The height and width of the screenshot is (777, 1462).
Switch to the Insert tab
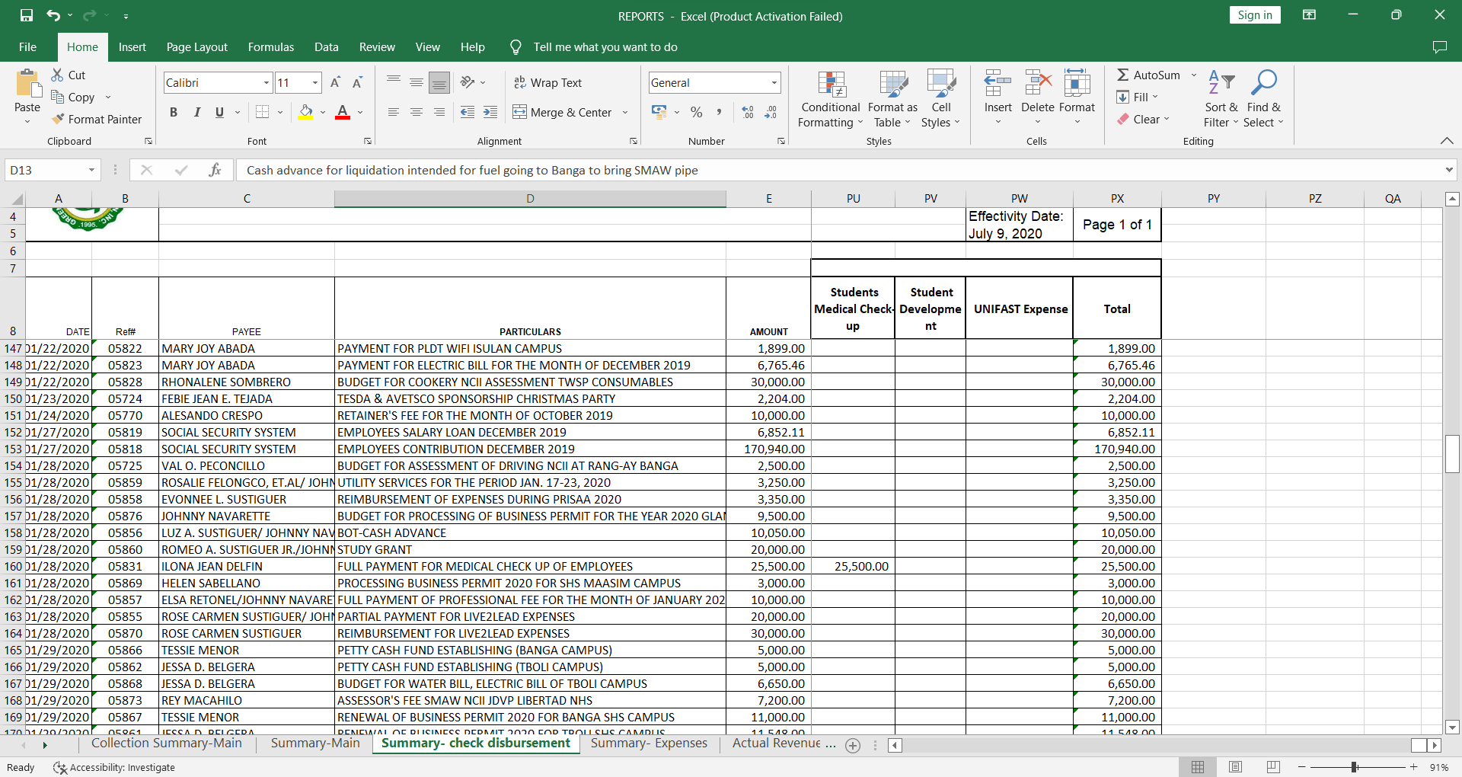click(x=132, y=47)
